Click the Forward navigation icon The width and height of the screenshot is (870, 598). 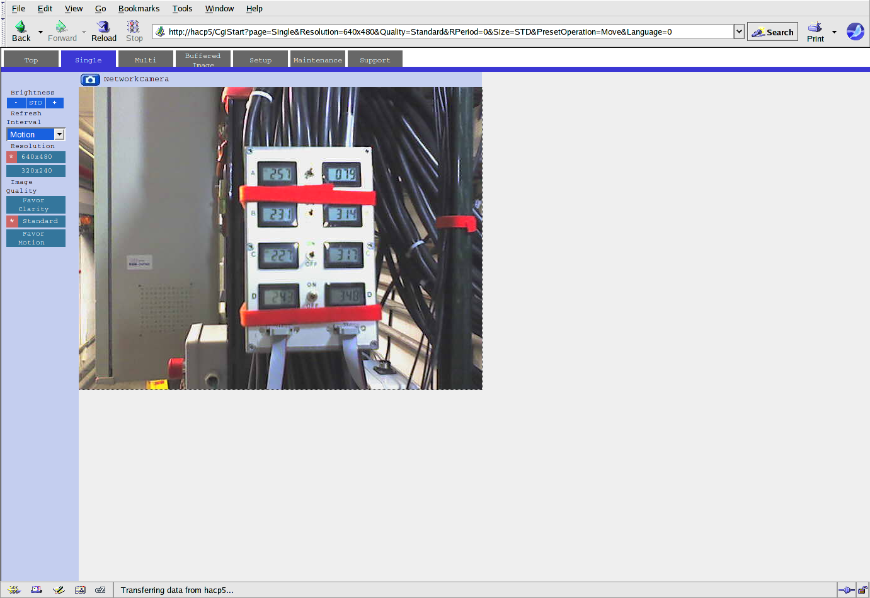[62, 26]
